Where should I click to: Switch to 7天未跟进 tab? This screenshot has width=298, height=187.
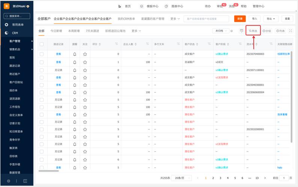[x=92, y=31]
